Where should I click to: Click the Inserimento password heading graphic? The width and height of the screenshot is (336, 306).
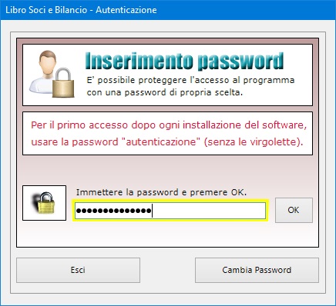(184, 62)
